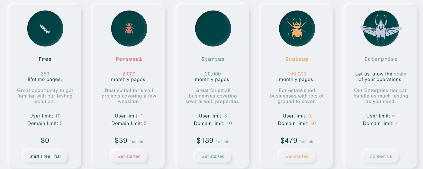
Task: Click Get started on the Scaleup plan
Action: [x=297, y=156]
